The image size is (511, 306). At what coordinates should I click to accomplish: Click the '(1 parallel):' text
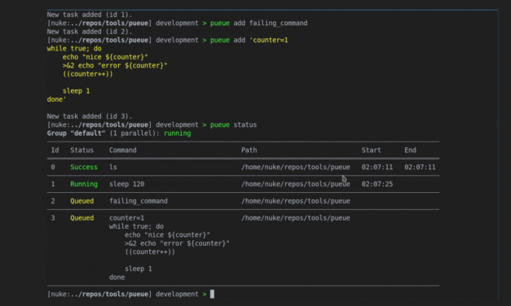click(x=134, y=133)
